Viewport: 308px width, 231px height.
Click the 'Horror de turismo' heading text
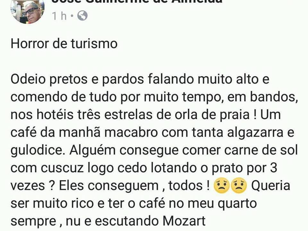coord(64,44)
